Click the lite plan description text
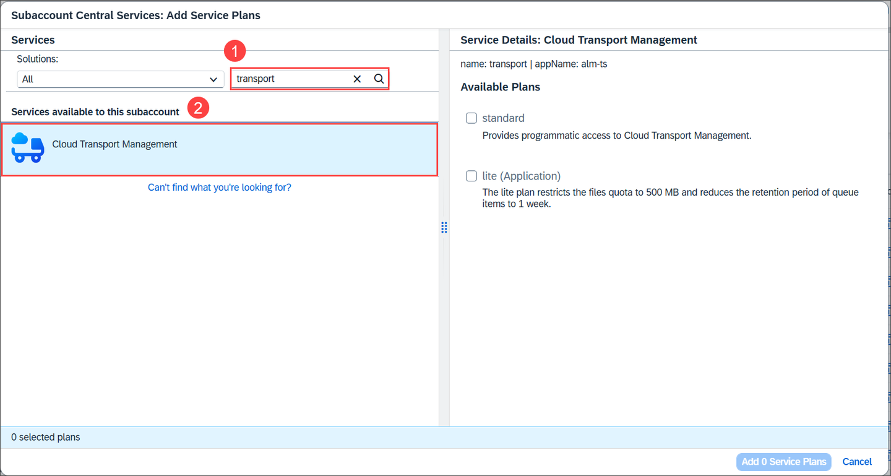 coord(671,198)
